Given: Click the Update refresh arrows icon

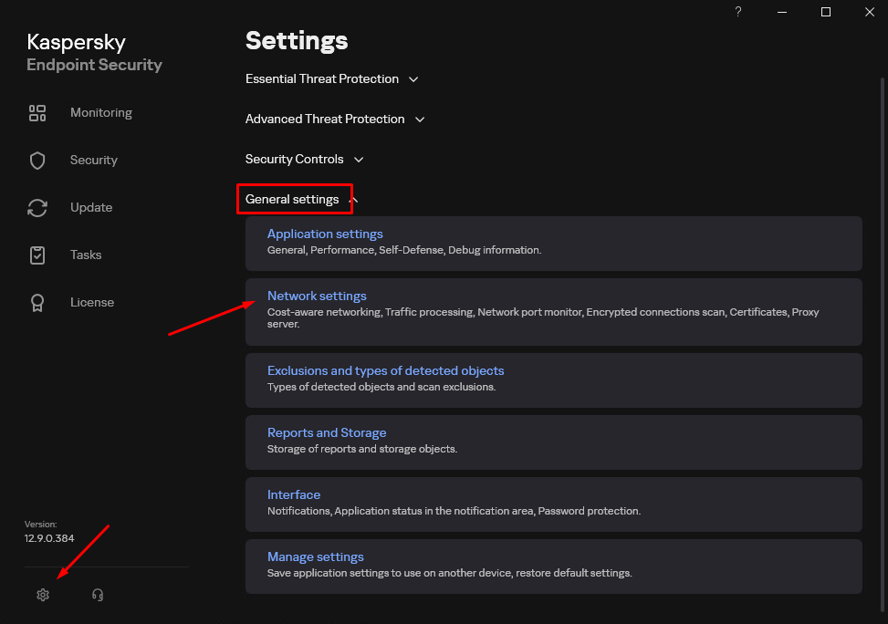Looking at the screenshot, I should pyautogui.click(x=37, y=208).
